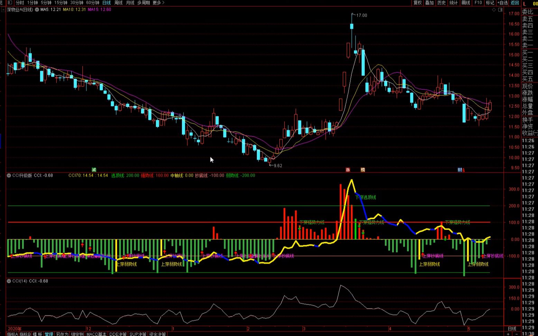Open the 指标A tab at the bottom
Screen dimensions: 538x336
[12, 334]
